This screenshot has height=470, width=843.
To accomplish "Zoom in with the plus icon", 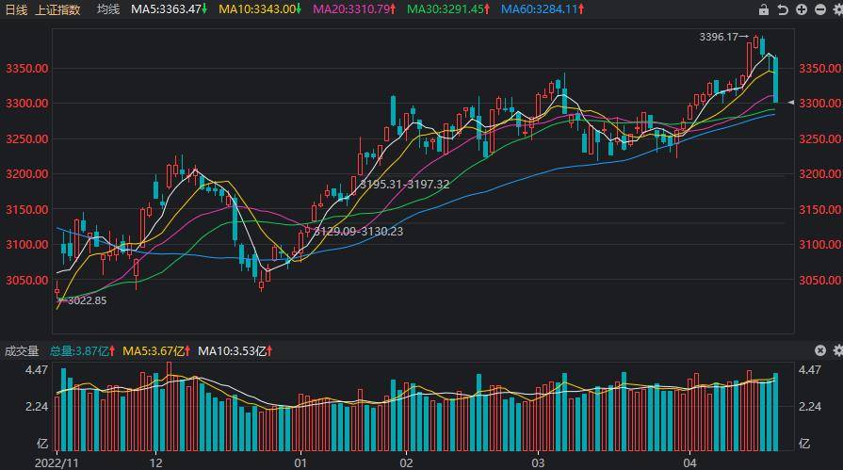I will tap(801, 9).
